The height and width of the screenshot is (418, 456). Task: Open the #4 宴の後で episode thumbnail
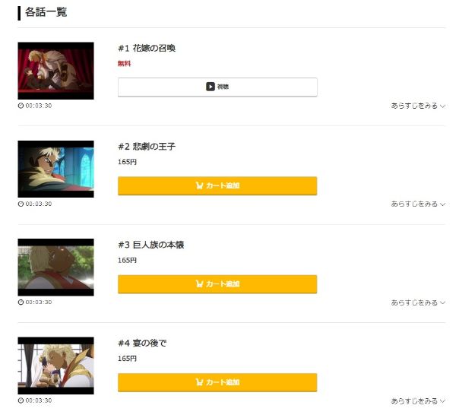click(55, 366)
